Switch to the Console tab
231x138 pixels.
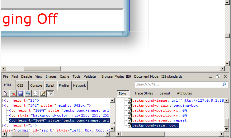[x=36, y=85]
